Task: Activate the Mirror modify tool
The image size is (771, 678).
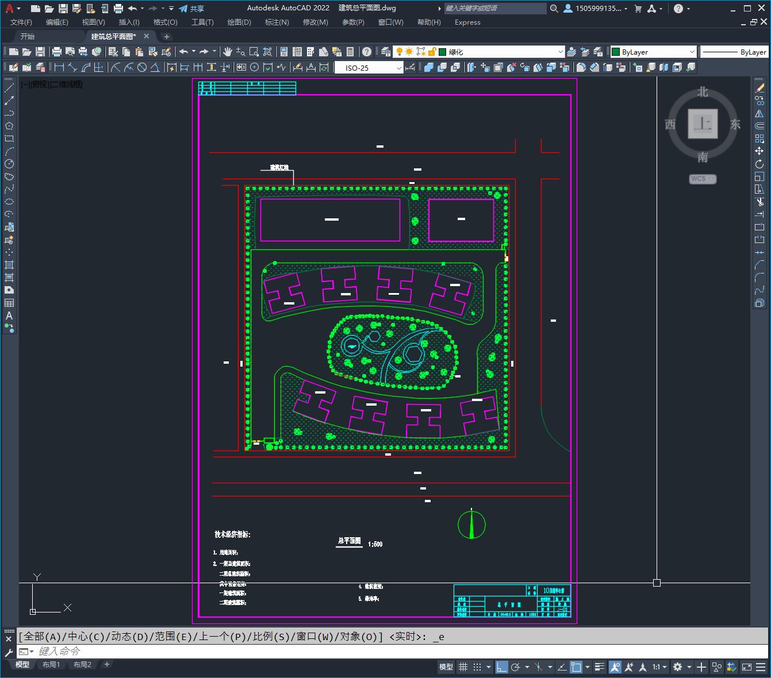Action: pos(760,113)
